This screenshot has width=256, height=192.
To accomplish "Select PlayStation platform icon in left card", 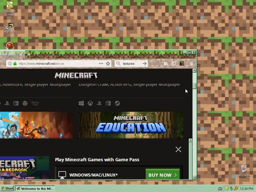I will 7,103.
